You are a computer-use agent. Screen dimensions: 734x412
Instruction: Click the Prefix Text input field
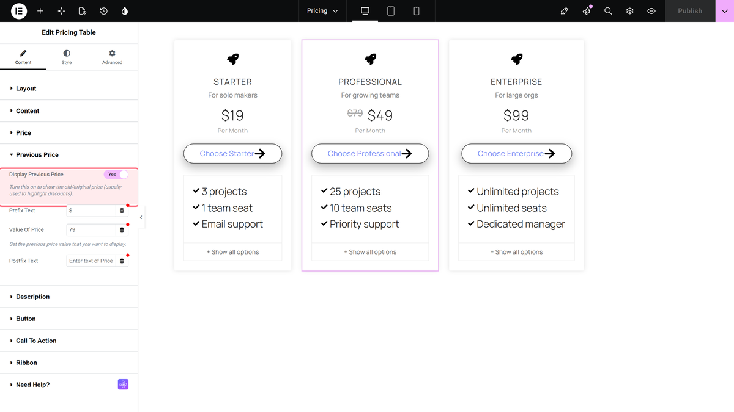pyautogui.click(x=91, y=211)
